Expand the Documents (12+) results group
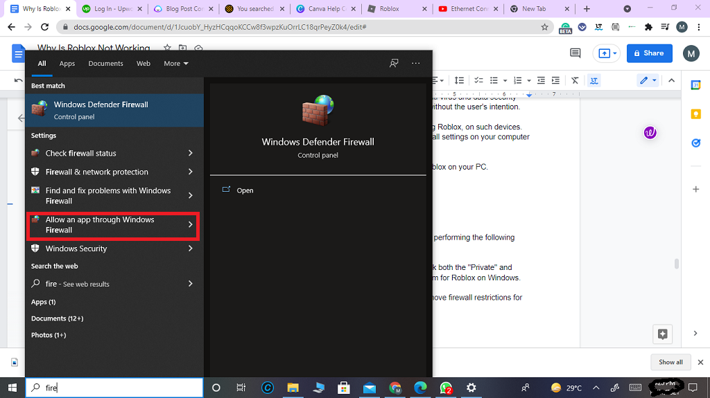The height and width of the screenshot is (398, 710). click(x=57, y=318)
